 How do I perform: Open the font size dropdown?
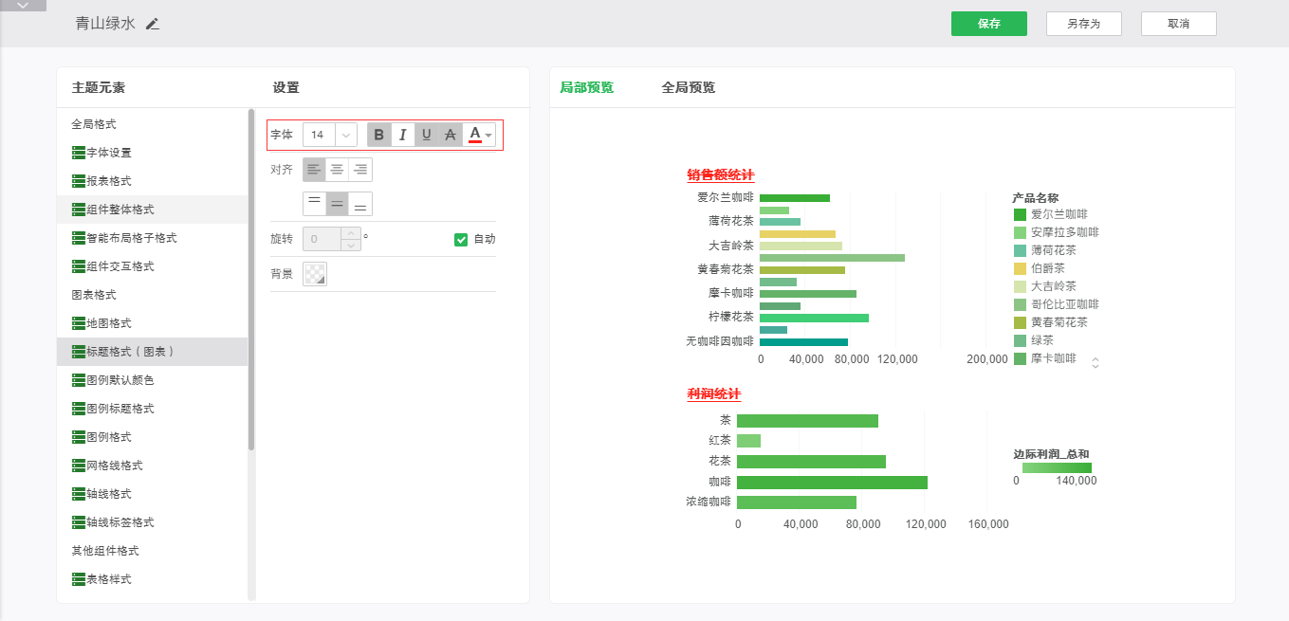(346, 135)
